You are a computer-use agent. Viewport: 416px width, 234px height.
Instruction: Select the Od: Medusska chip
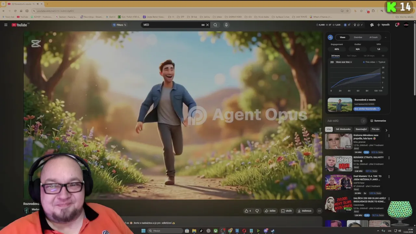(343, 129)
